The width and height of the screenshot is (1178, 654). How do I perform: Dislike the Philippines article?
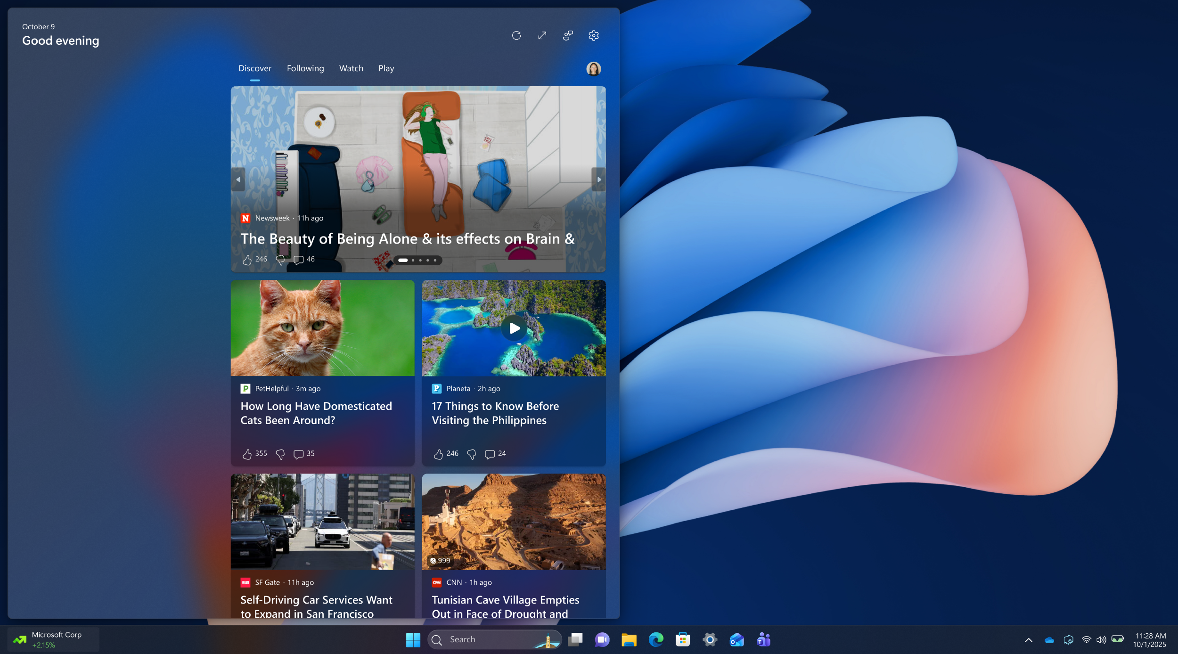(472, 454)
